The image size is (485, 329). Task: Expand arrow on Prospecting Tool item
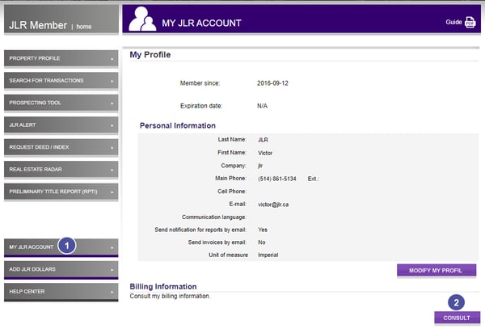tap(112, 103)
